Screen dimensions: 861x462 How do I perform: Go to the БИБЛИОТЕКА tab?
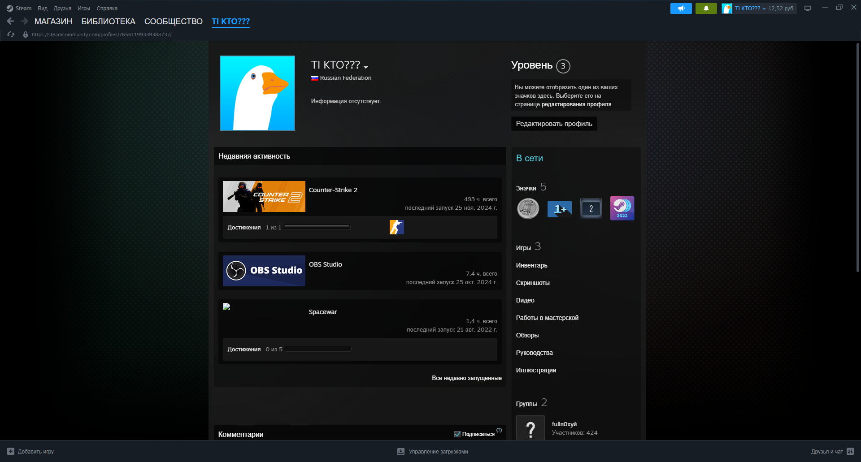click(x=108, y=22)
